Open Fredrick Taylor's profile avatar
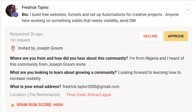The width and height of the screenshot is (196, 112). pyautogui.click(x=12, y=10)
